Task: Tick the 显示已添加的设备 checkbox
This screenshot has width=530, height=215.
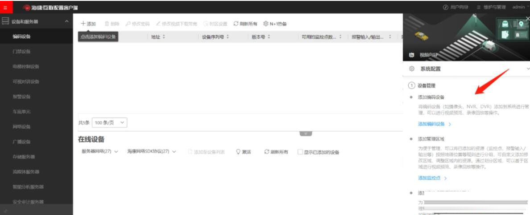Action: coord(300,152)
